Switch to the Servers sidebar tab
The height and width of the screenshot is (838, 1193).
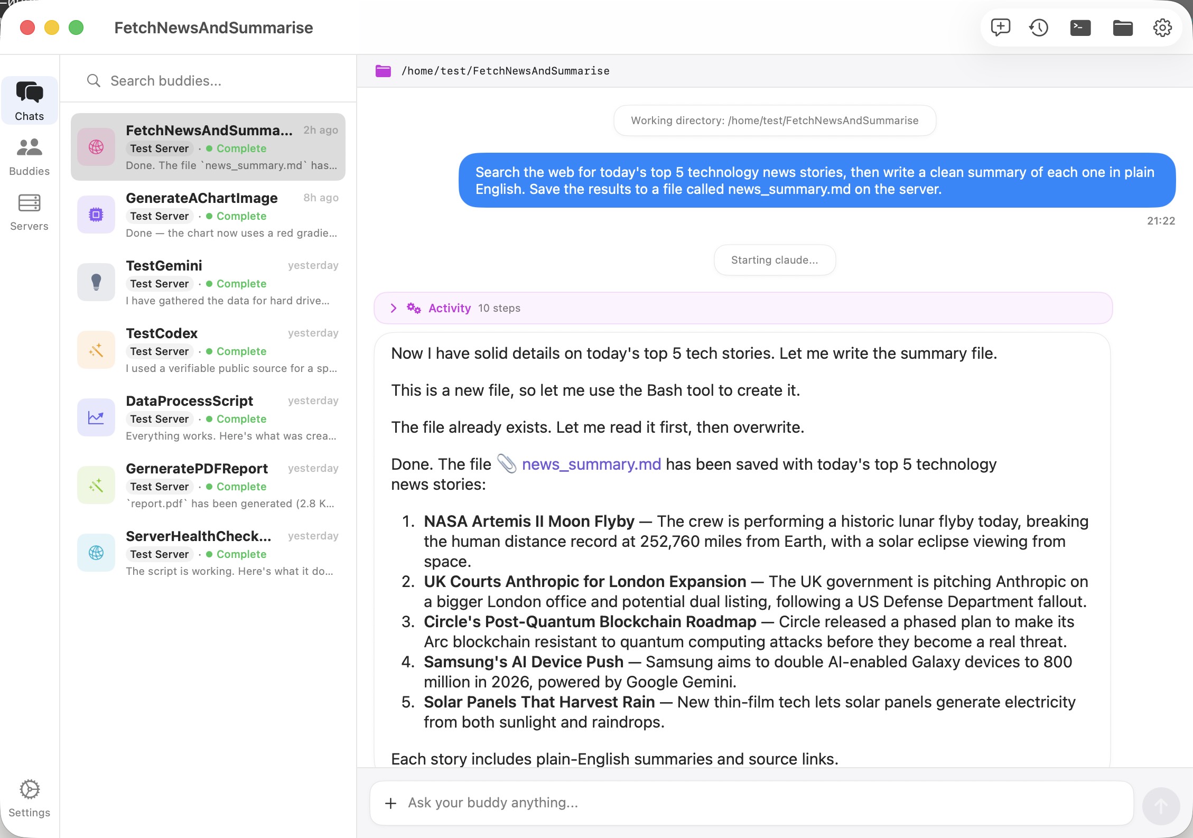30,212
